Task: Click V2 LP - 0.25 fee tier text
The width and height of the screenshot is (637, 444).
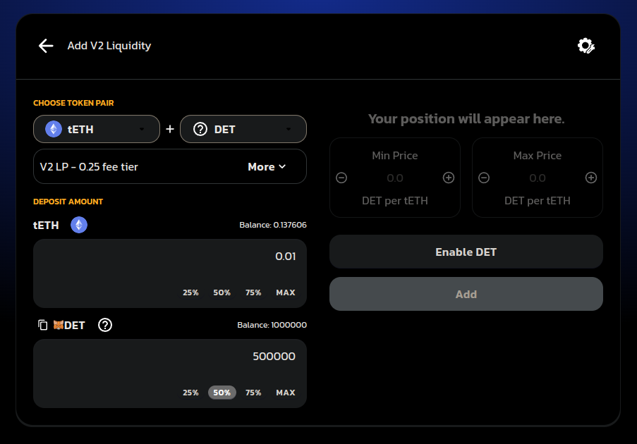Action: click(89, 167)
